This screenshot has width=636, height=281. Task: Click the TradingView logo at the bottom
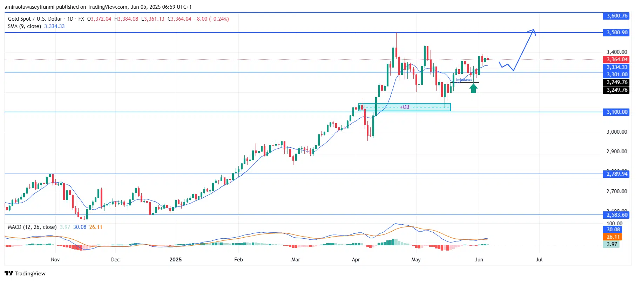click(x=25, y=273)
